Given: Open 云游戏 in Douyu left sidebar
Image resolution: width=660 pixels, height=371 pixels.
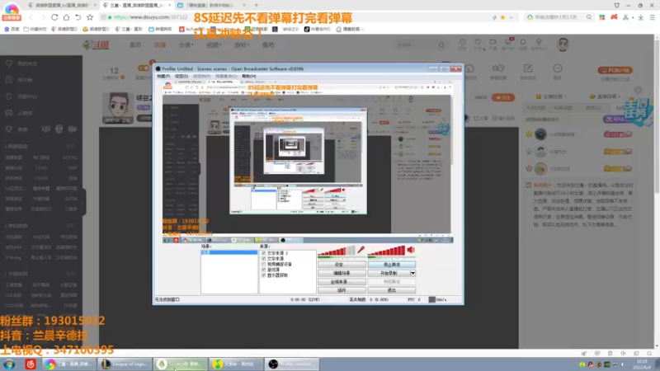Looking at the screenshot, I should [26, 113].
